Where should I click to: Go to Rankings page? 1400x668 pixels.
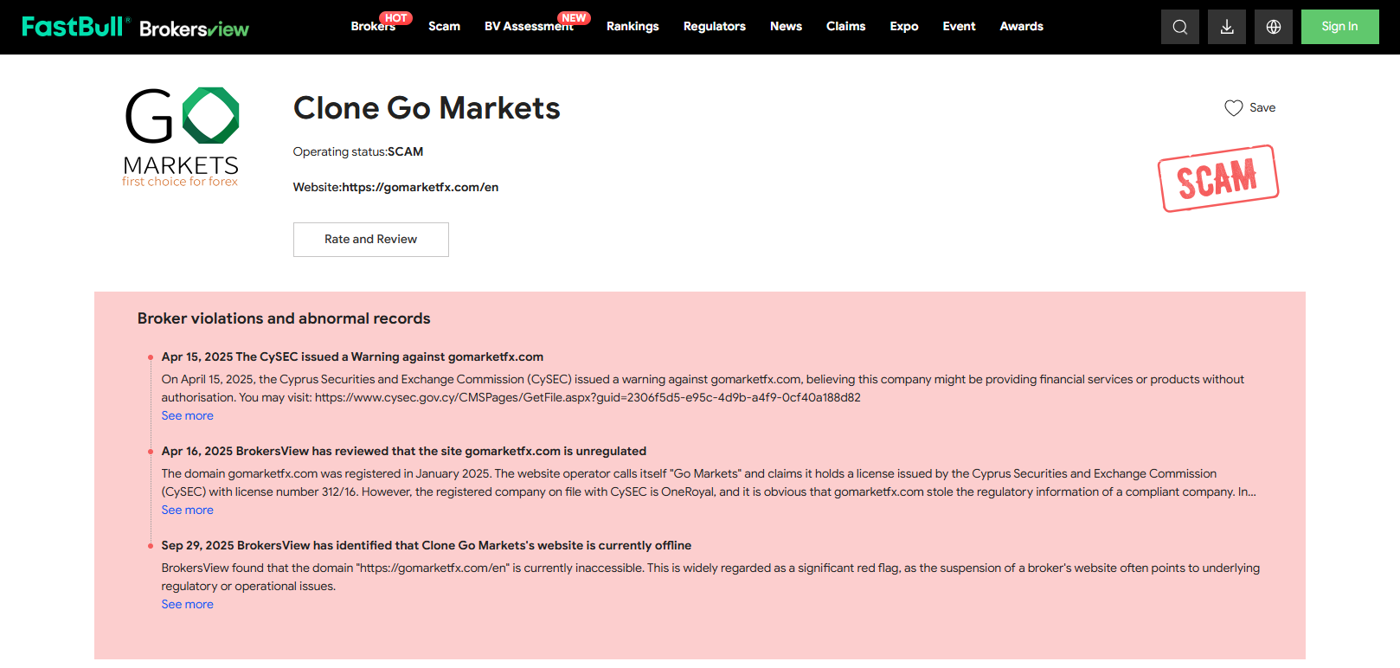tap(633, 27)
